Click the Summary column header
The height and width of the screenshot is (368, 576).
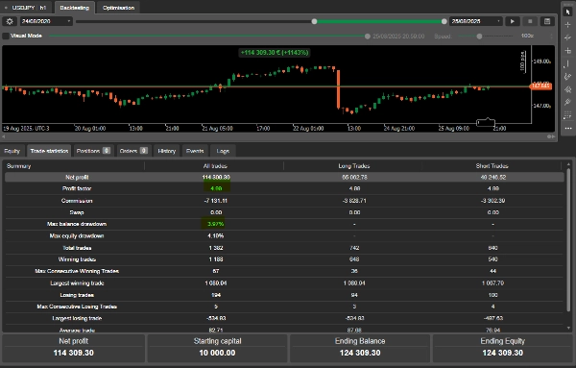pos(19,166)
